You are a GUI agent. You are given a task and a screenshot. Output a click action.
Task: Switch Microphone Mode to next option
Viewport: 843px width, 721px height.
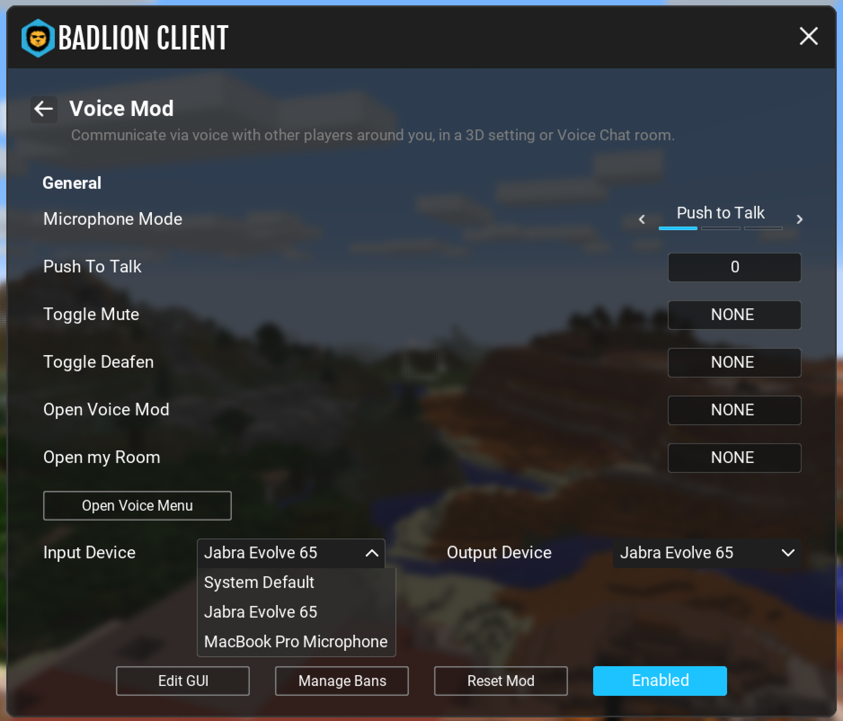(799, 219)
